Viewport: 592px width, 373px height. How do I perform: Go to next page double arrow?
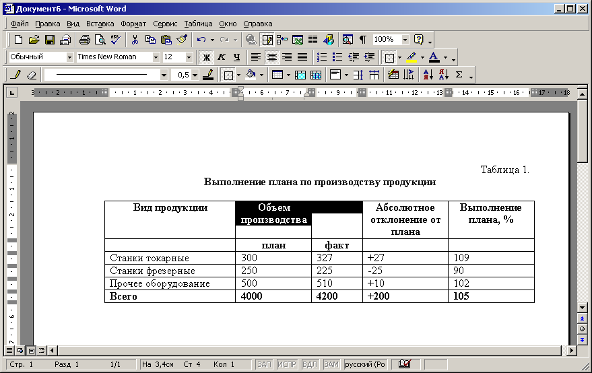click(582, 340)
